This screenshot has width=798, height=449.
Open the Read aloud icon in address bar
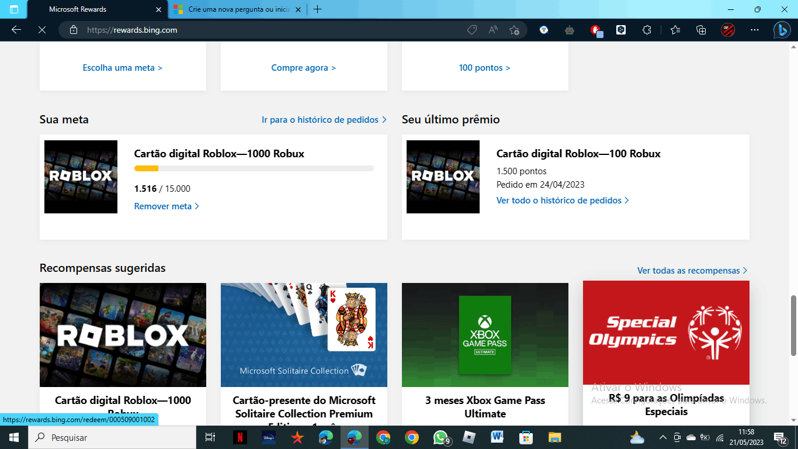pyautogui.click(x=492, y=29)
